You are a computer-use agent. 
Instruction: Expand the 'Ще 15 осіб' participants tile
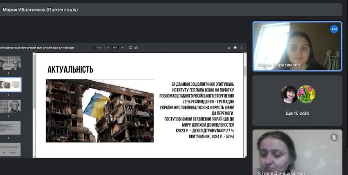click(297, 101)
